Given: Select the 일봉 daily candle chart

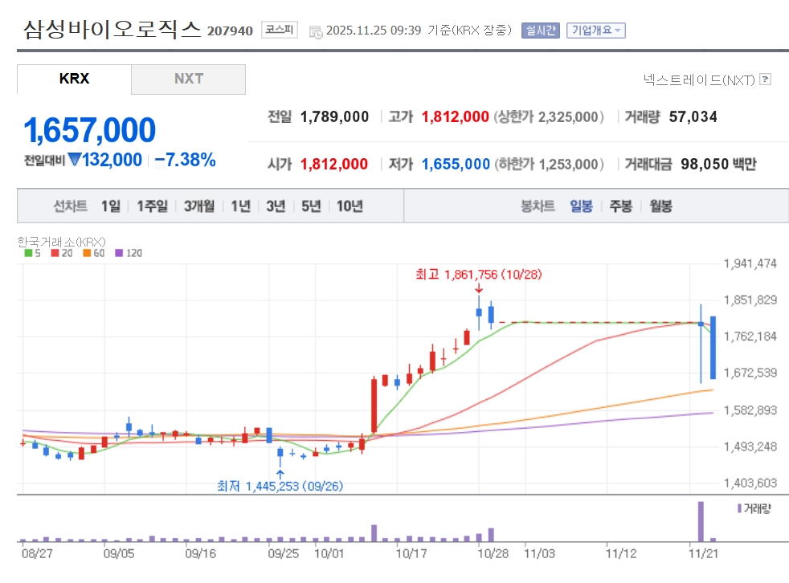Looking at the screenshot, I should [x=581, y=206].
